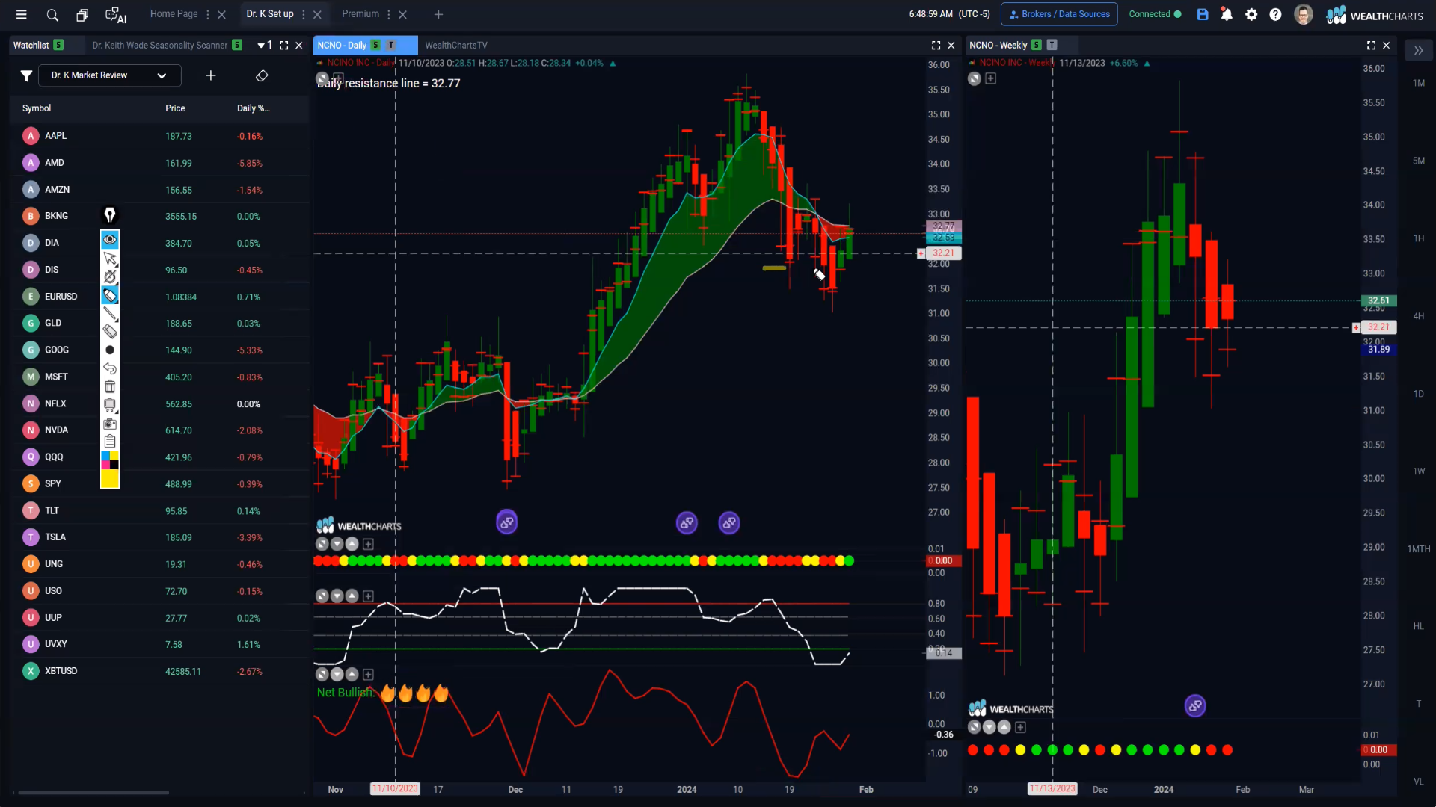The height and width of the screenshot is (807, 1436).
Task: Toggle the T badge on NCNO Weekly tab
Action: 1052,45
